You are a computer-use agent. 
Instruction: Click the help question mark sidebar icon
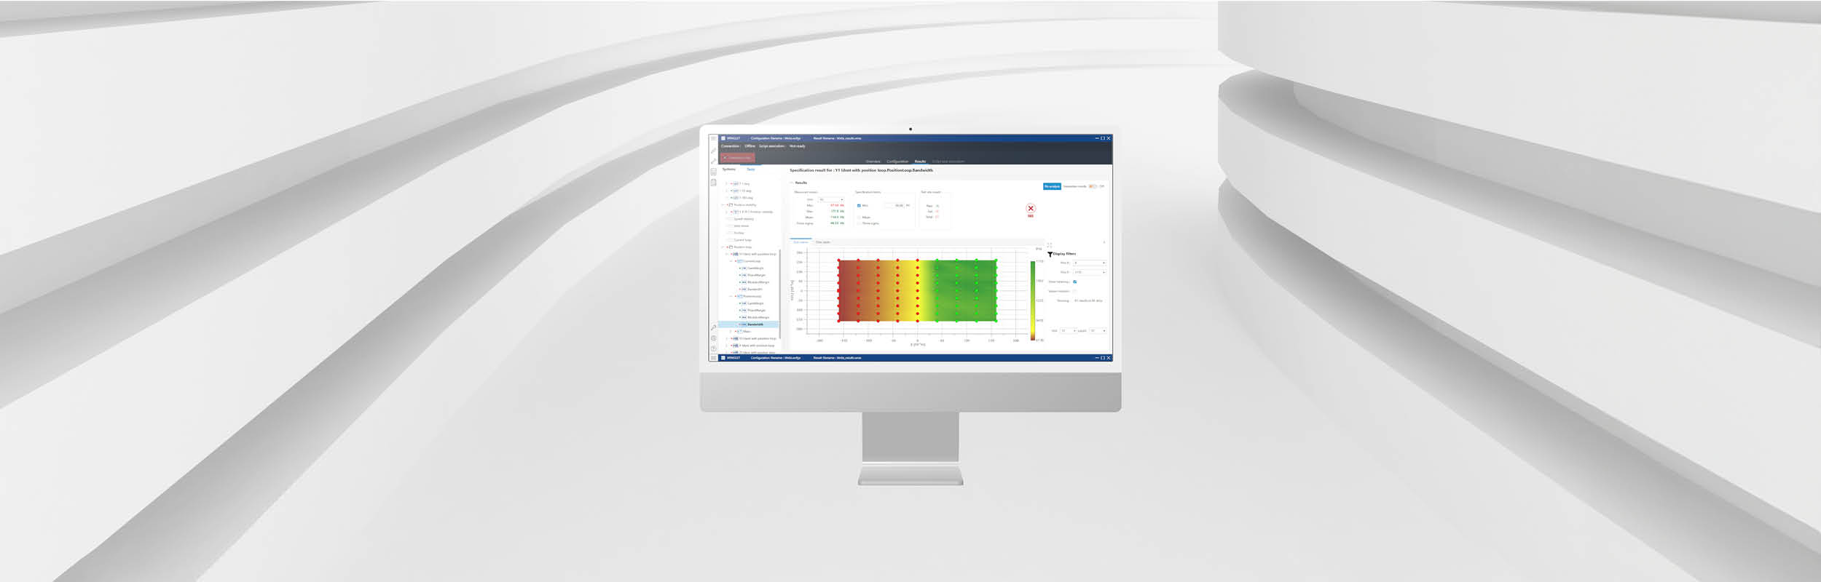point(713,348)
